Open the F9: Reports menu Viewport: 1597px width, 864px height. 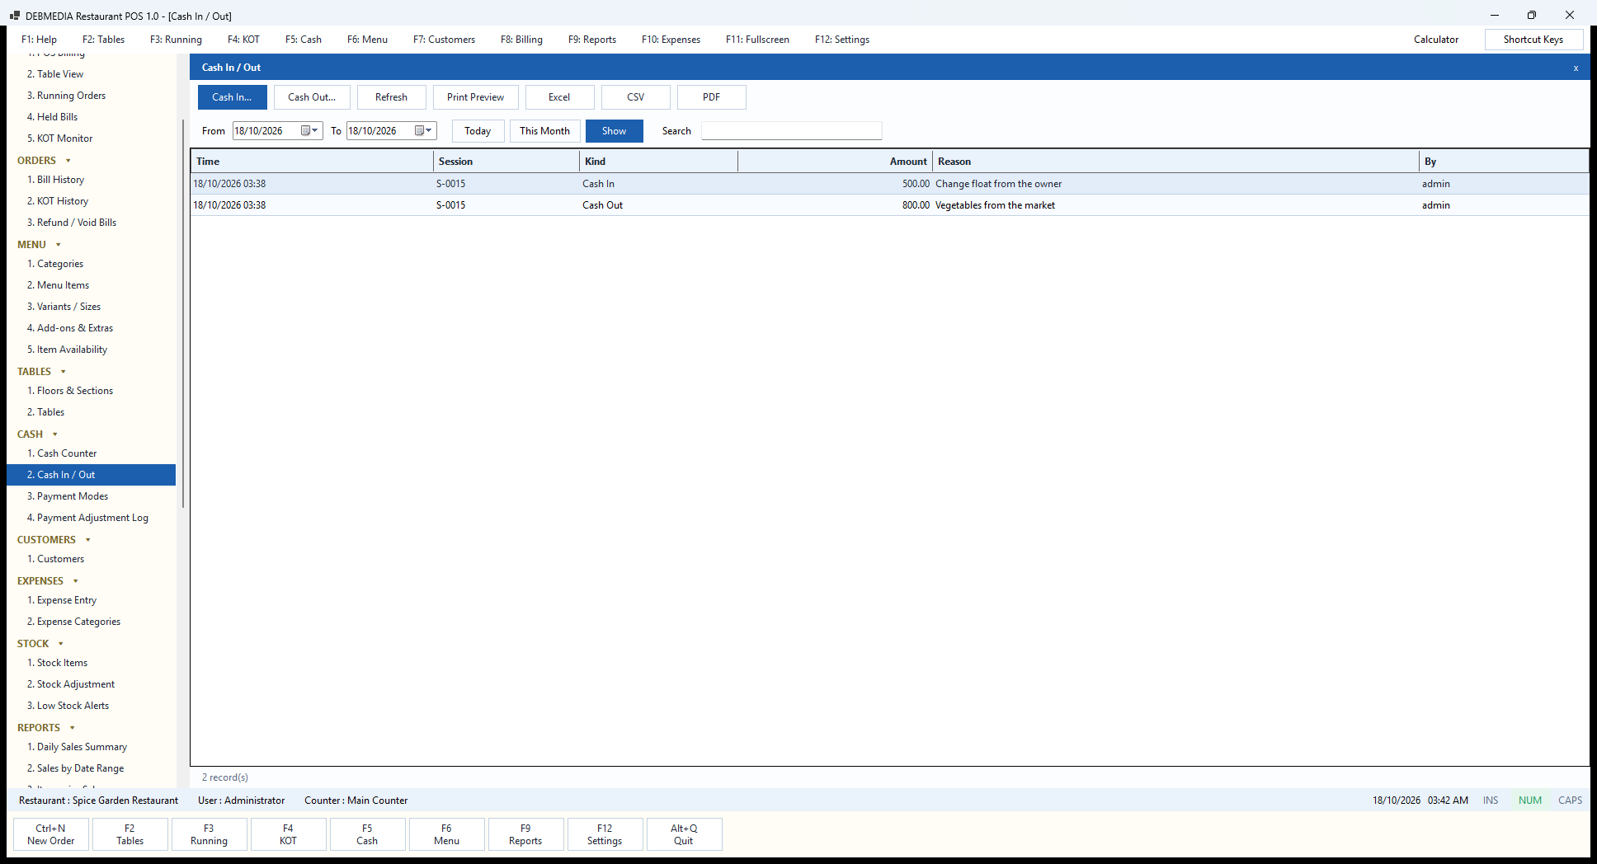(592, 40)
